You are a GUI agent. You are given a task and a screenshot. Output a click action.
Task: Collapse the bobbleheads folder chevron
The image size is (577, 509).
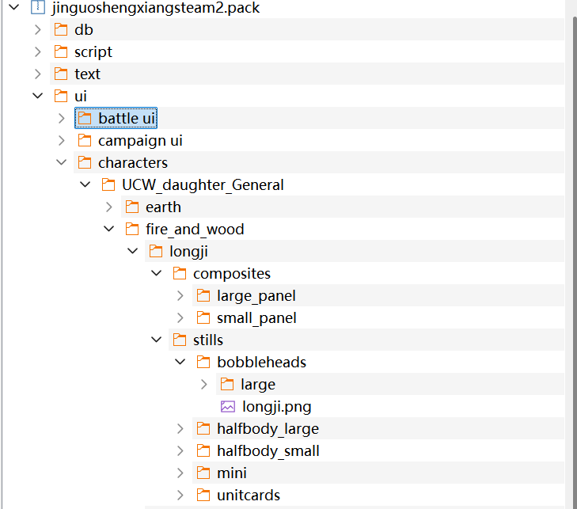point(180,362)
